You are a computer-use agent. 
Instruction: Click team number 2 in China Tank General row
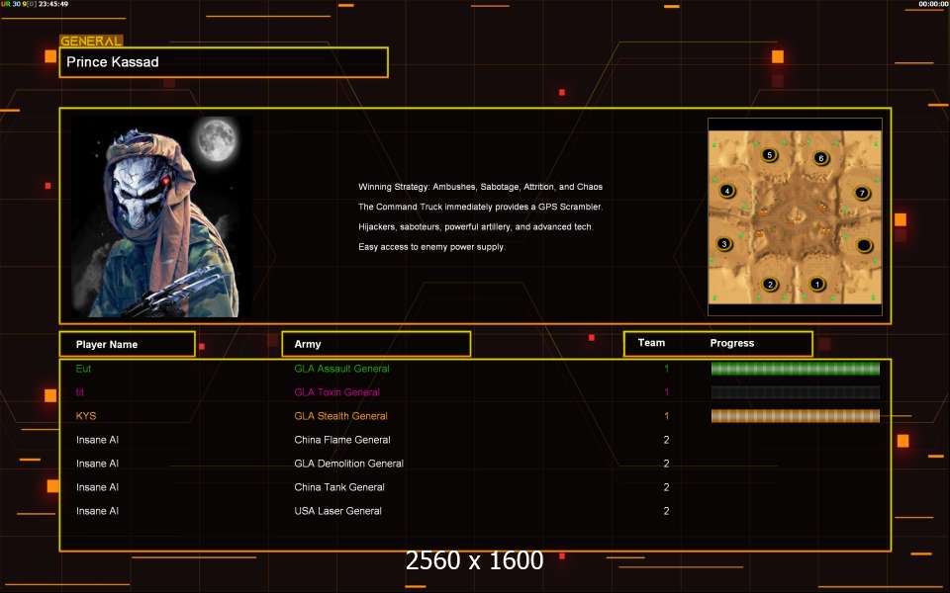click(666, 487)
